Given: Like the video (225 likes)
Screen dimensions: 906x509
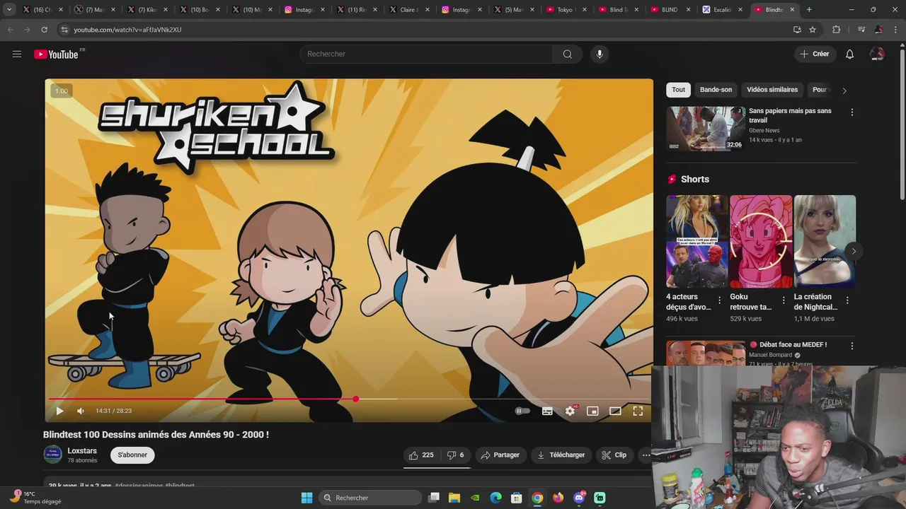Looking at the screenshot, I should click(x=421, y=455).
